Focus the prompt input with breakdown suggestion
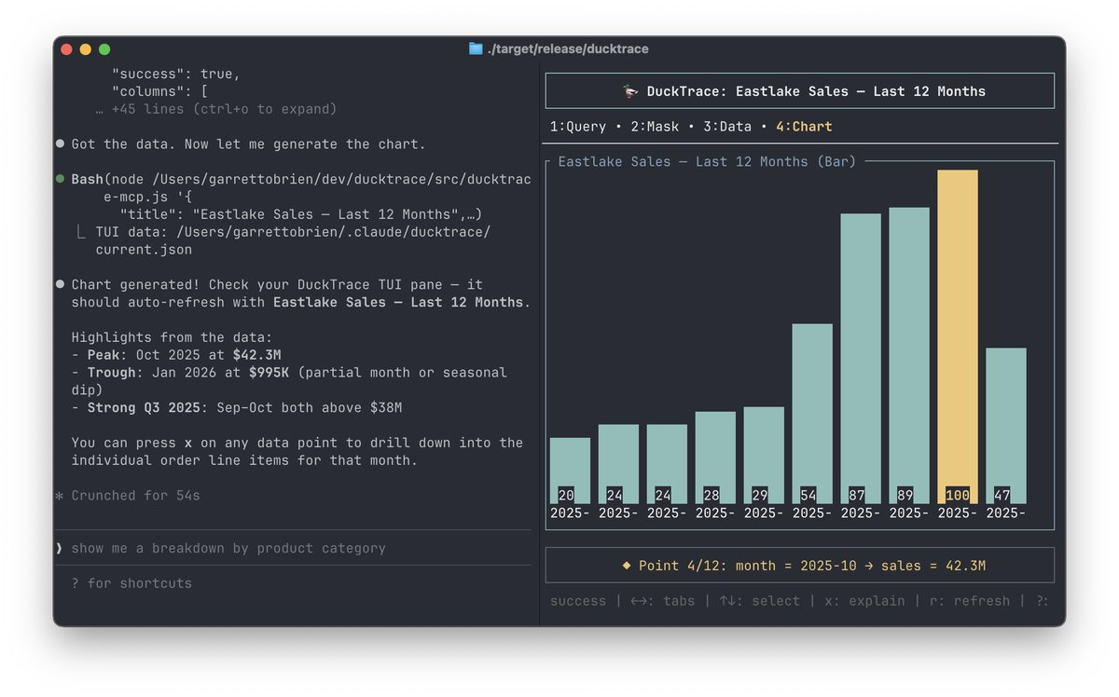 point(293,548)
